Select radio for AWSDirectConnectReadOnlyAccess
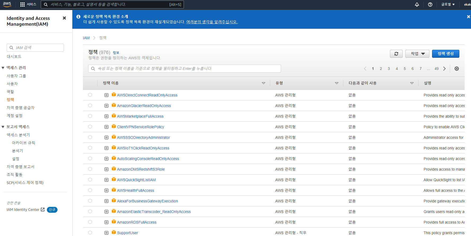The image size is (471, 236). [x=90, y=95]
